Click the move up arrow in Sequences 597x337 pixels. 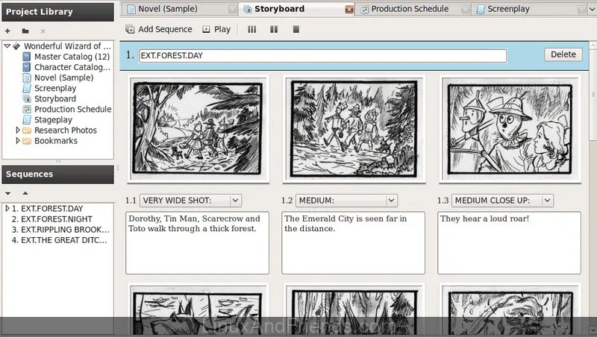(x=25, y=193)
